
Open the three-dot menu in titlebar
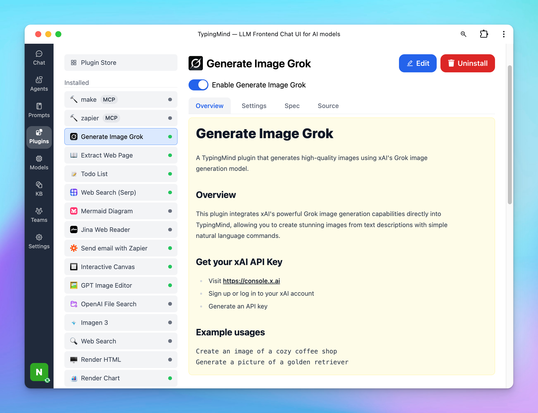(504, 34)
